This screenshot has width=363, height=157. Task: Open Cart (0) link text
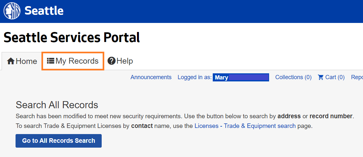335,77
